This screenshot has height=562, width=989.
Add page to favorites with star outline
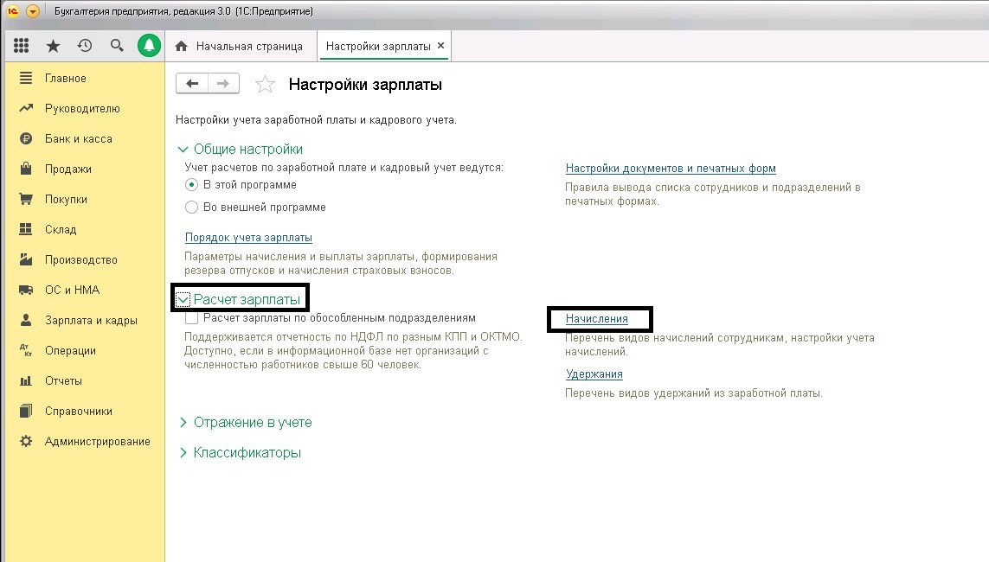click(x=265, y=85)
